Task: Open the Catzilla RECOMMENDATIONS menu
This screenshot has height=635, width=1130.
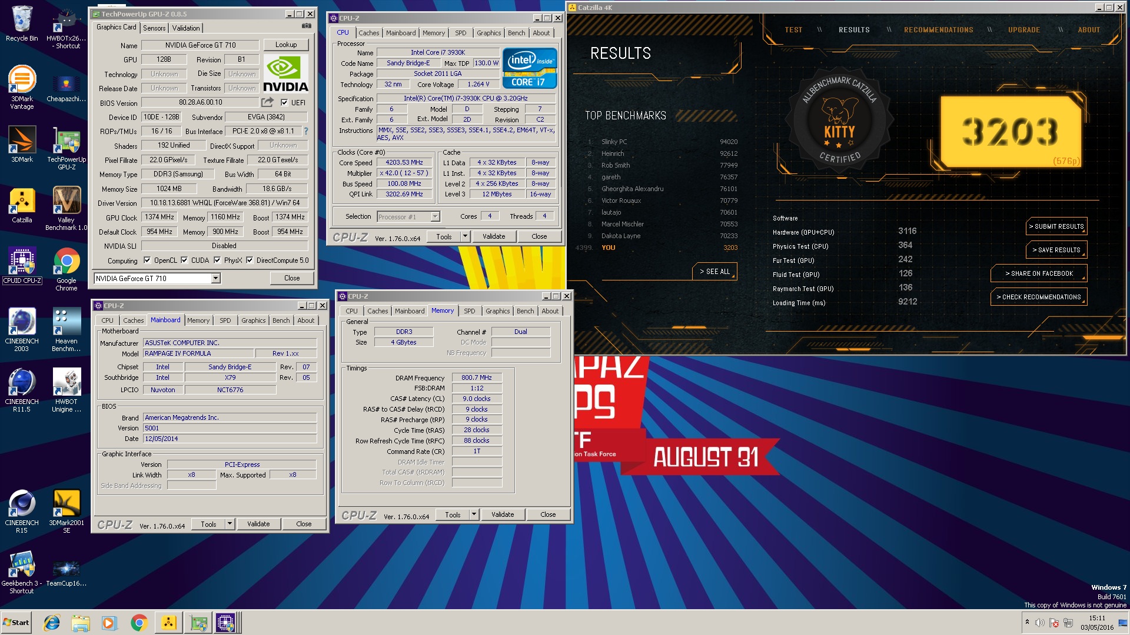Action: pos(938,30)
